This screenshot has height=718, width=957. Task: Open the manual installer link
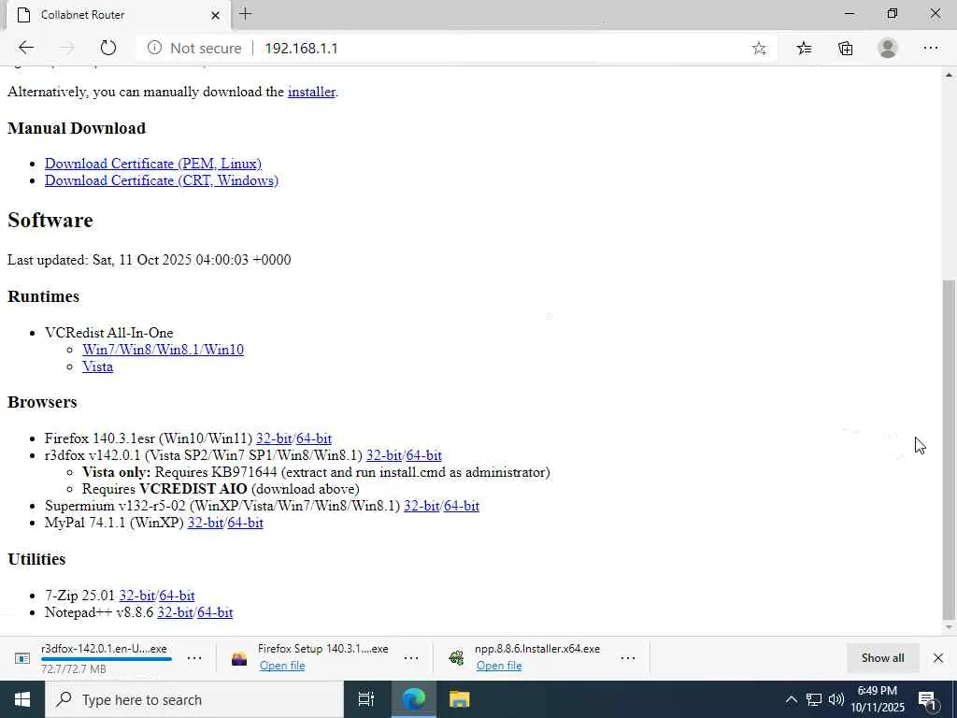pos(311,92)
